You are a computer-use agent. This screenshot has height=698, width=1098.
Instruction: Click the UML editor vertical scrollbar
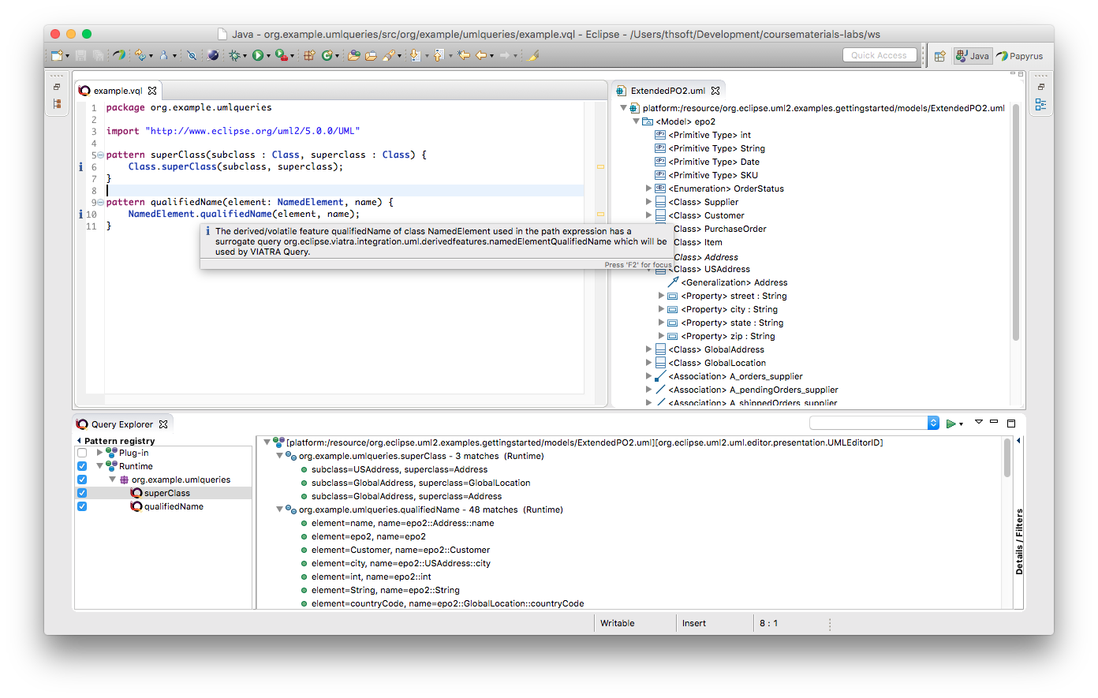pyautogui.click(x=1016, y=221)
